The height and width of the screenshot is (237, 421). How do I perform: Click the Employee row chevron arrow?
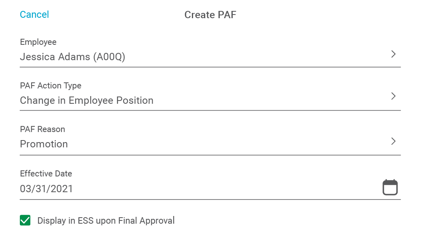[x=393, y=54]
